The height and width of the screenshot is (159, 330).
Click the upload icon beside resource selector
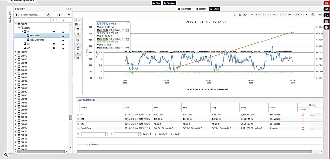(17, 15)
